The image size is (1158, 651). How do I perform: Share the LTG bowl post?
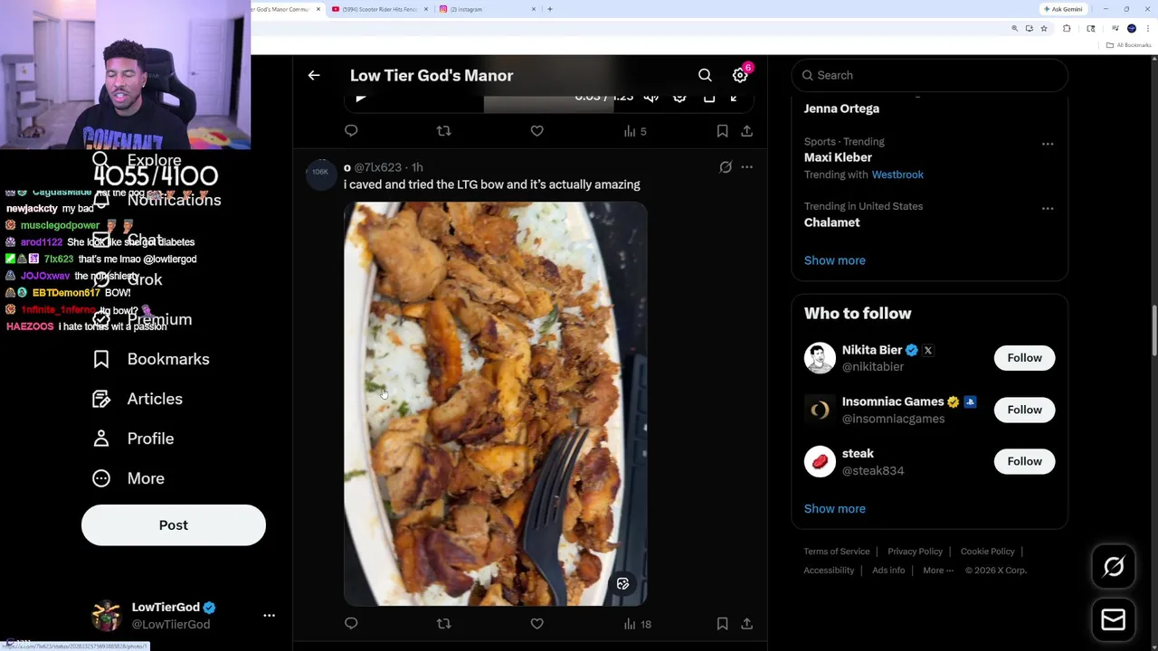pos(746,624)
